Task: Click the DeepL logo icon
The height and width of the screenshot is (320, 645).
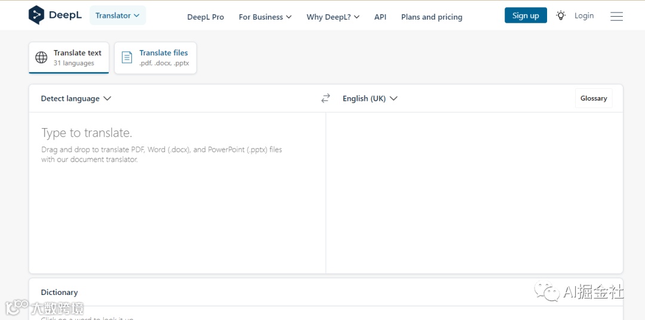Action: pos(36,15)
